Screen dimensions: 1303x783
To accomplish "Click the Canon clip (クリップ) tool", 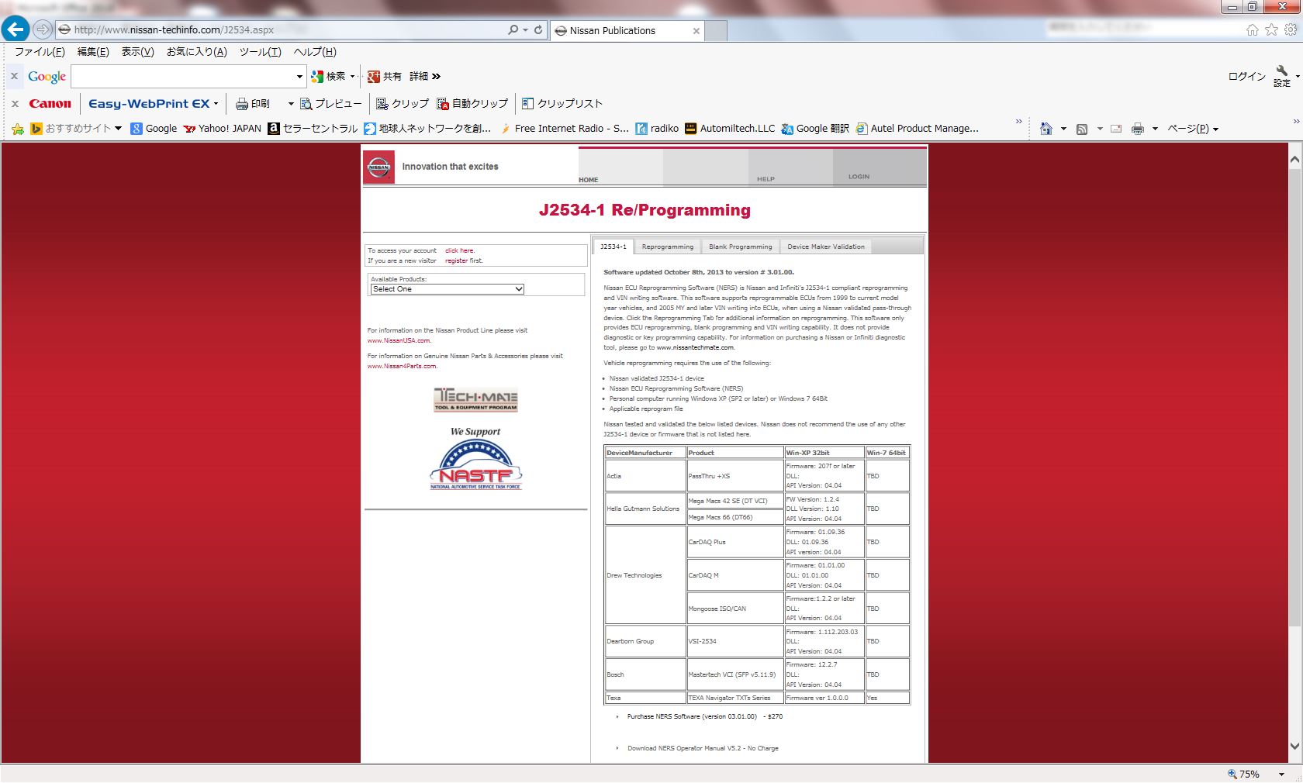I will (403, 103).
